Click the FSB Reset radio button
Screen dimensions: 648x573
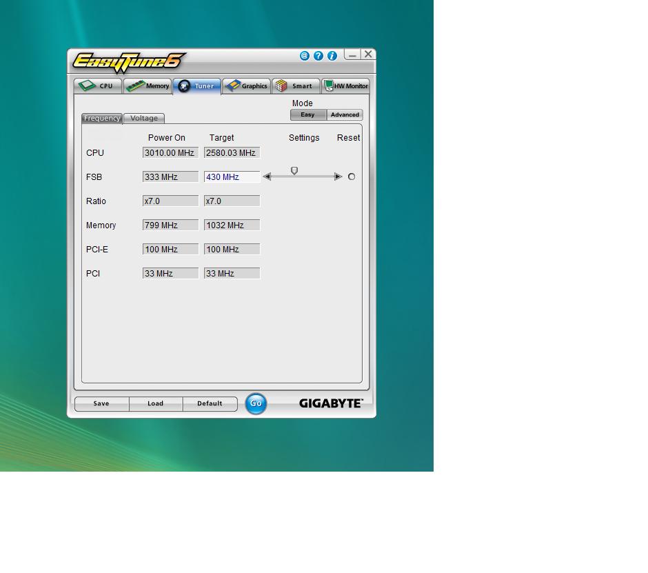click(352, 177)
